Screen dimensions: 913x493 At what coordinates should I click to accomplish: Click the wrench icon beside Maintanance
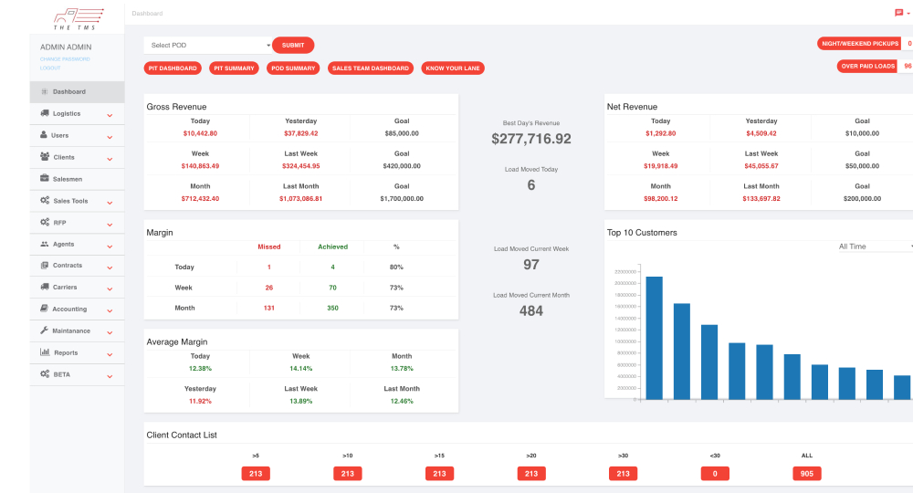pos(44,330)
